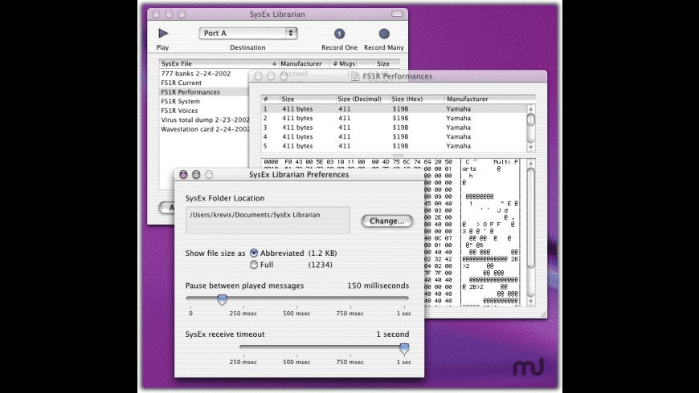Select message row 2 in FS1R Performances
Screen dimensions: 699x393
394,118
